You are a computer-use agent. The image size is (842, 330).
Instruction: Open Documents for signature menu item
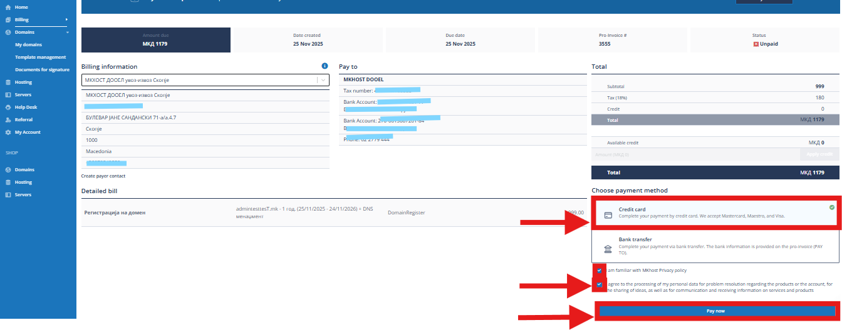[x=42, y=69]
